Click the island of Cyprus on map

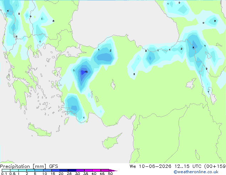(x=111, y=142)
